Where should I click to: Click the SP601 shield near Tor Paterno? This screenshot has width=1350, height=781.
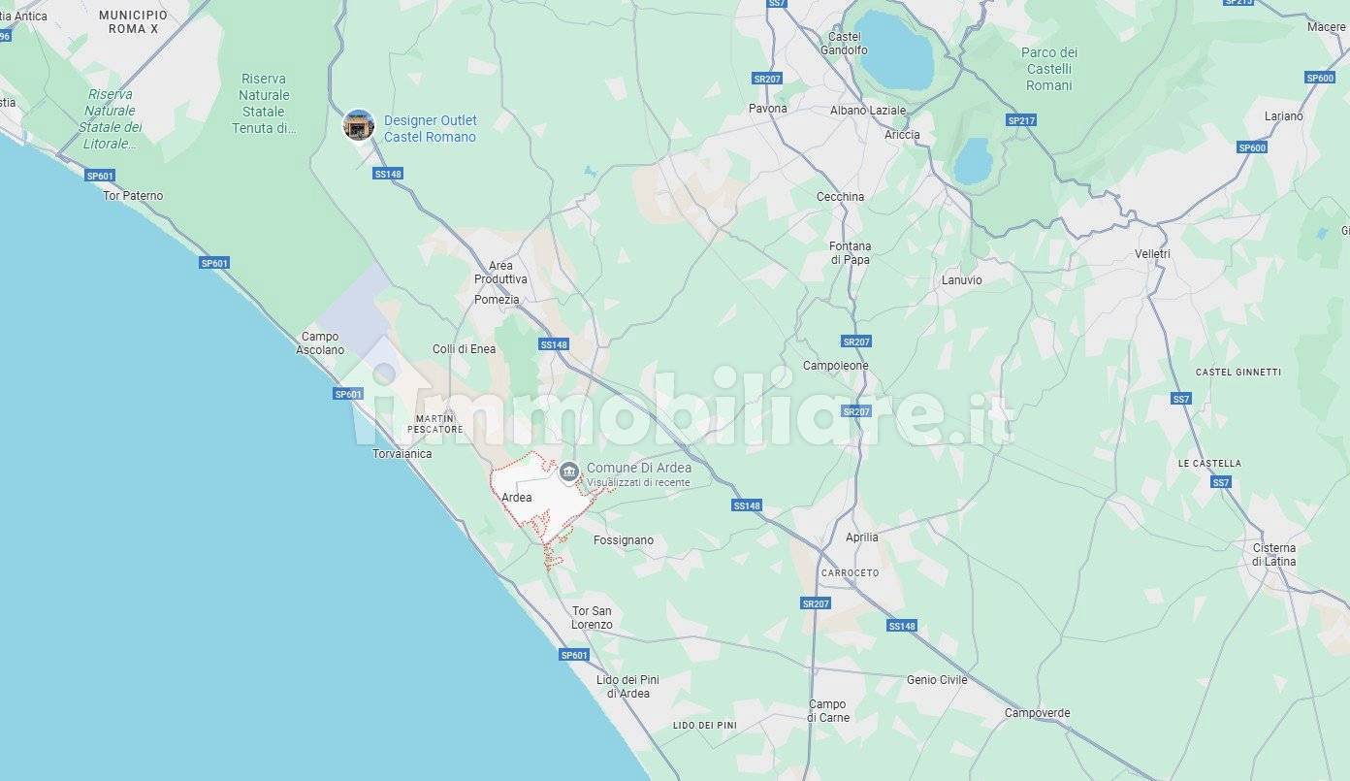(100, 176)
